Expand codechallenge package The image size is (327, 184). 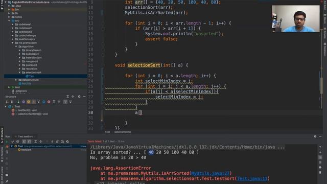coord(13,35)
